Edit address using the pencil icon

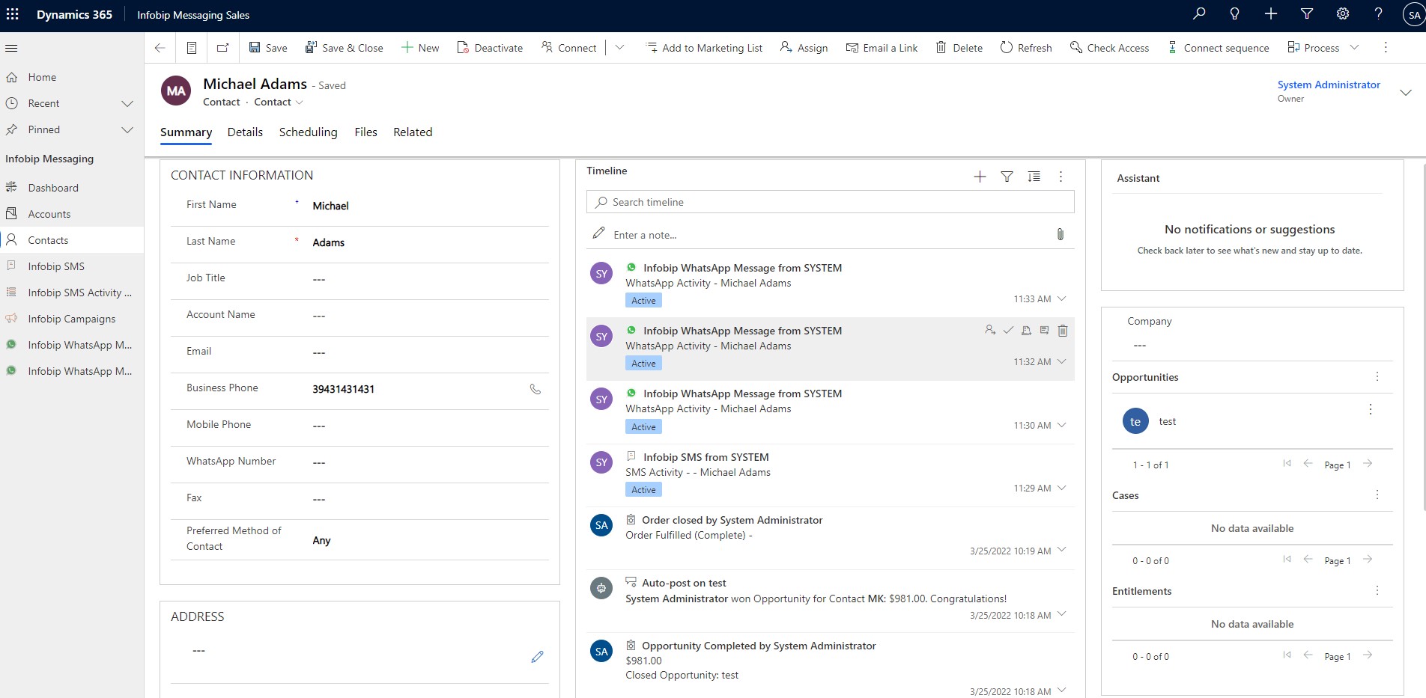pos(537,657)
